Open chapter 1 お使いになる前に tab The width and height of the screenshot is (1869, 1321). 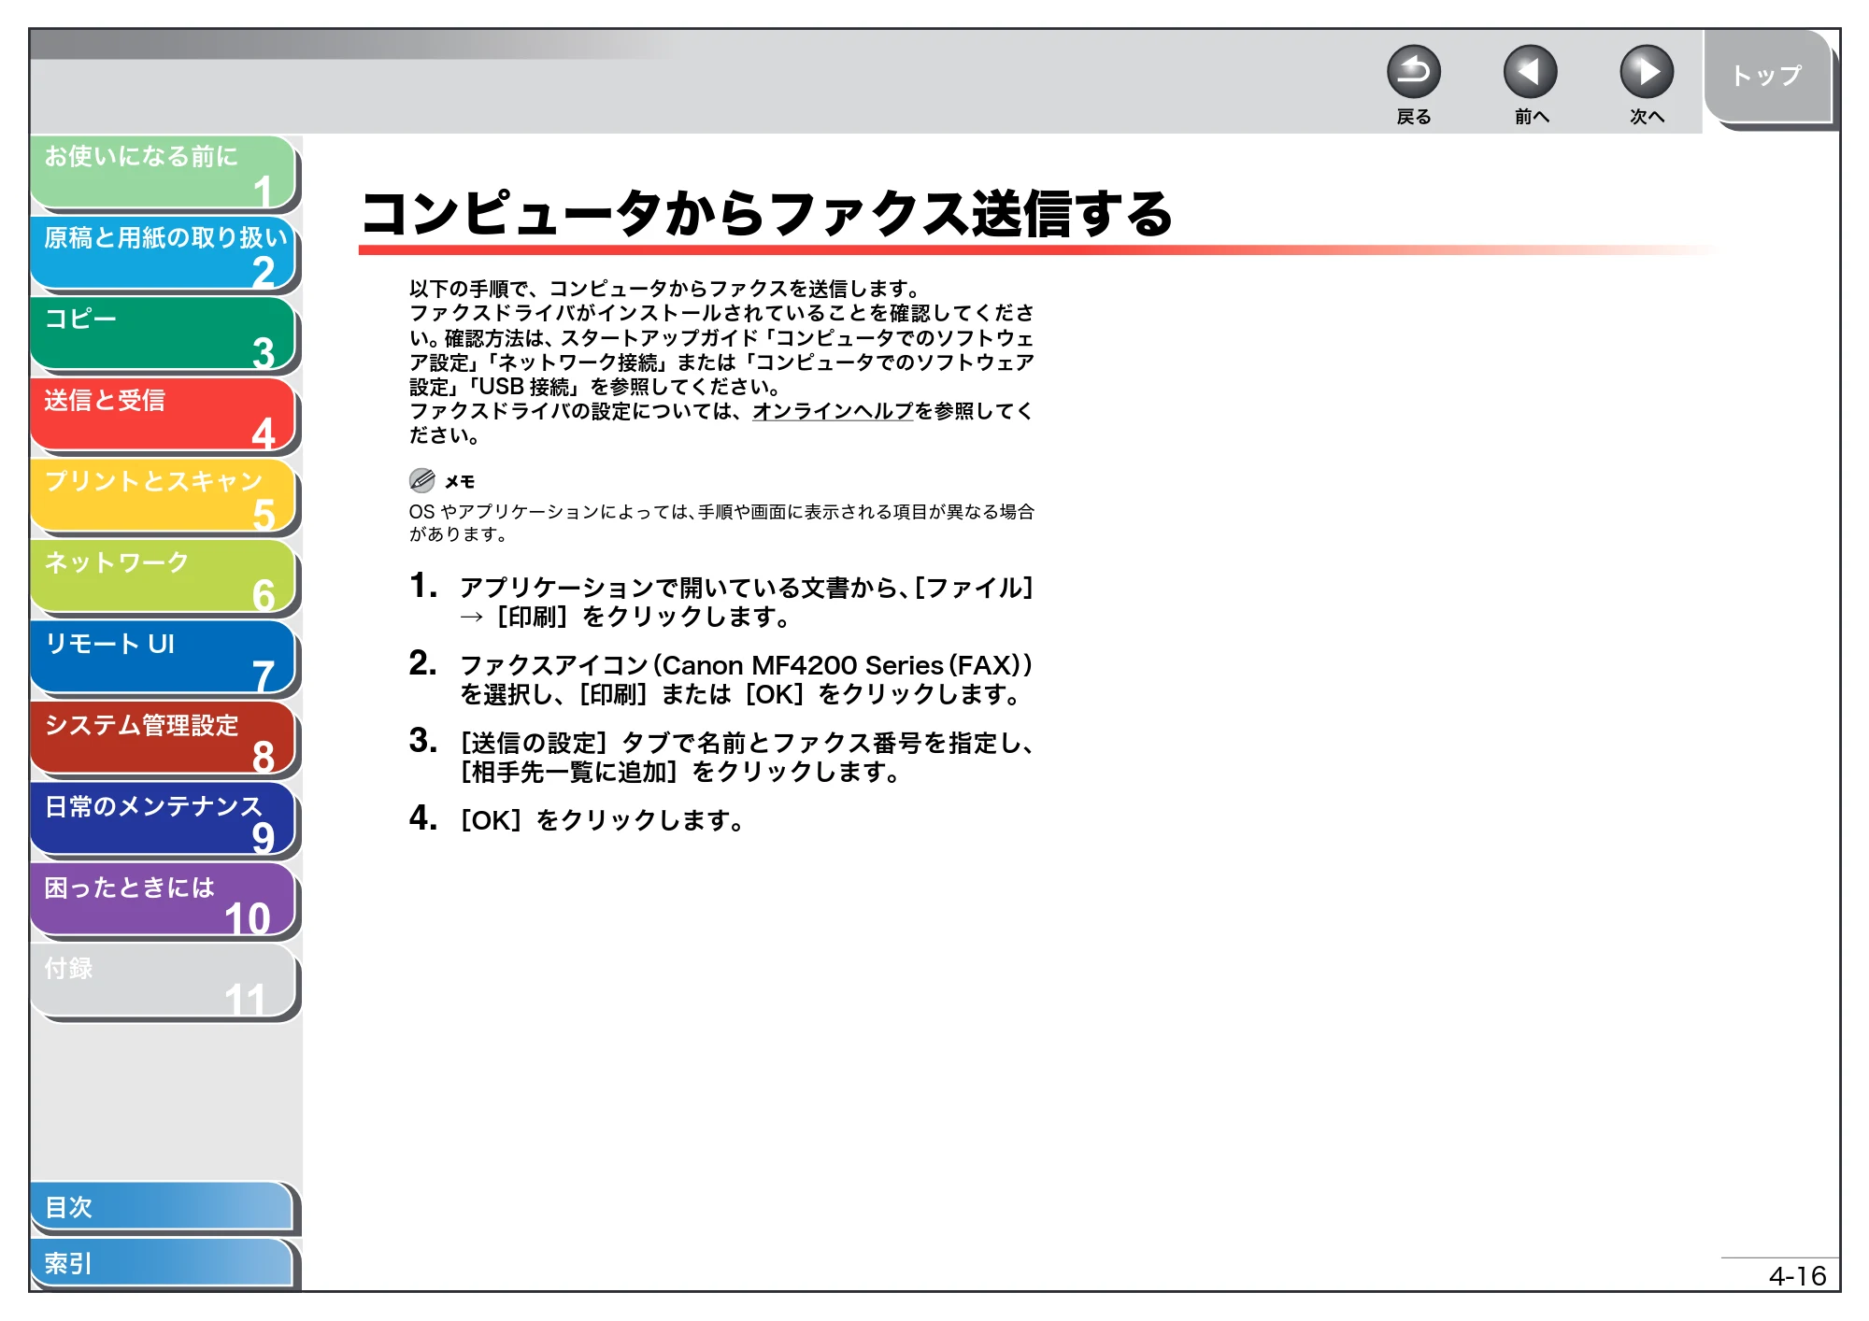(x=164, y=172)
